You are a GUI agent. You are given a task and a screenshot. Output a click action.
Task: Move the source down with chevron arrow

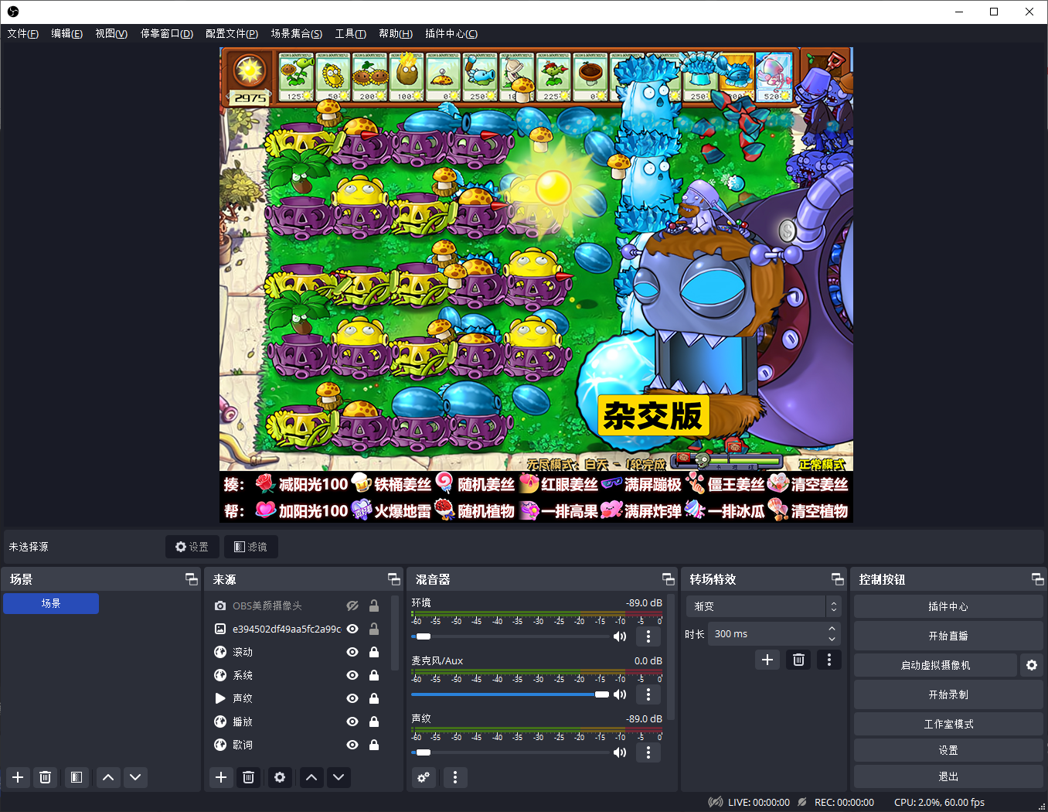(x=339, y=777)
